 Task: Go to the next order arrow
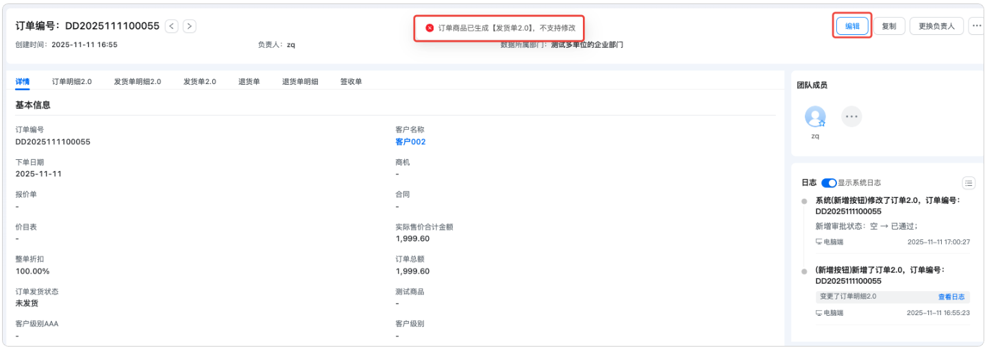click(190, 26)
